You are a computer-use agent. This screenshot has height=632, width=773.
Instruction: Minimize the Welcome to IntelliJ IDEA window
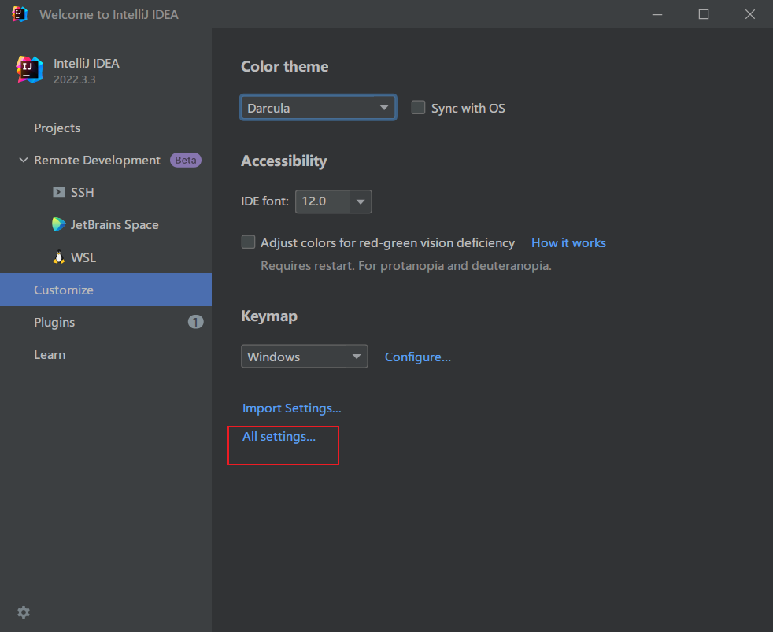pos(657,14)
